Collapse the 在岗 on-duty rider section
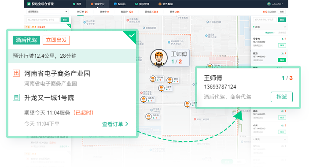The width and height of the screenshot is (309, 167). point(285,27)
